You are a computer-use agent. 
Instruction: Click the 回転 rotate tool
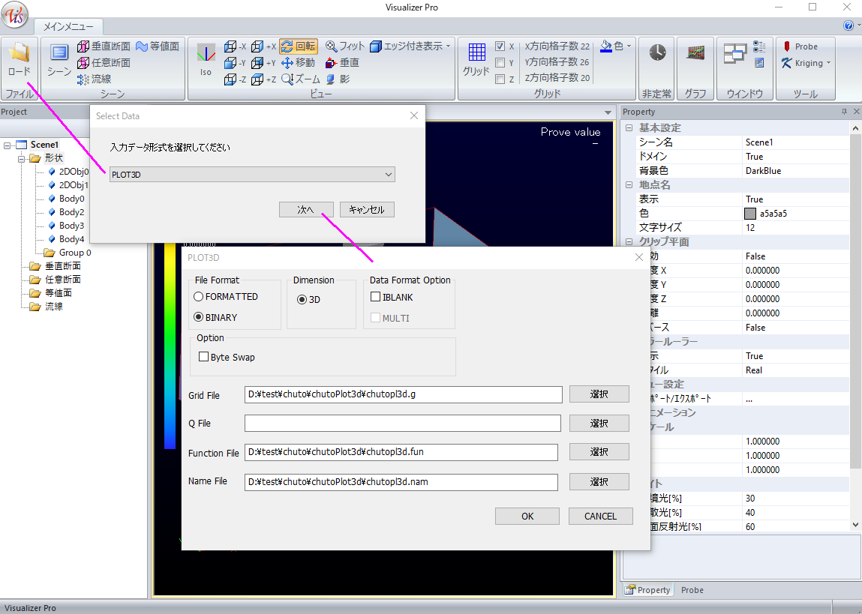click(298, 46)
